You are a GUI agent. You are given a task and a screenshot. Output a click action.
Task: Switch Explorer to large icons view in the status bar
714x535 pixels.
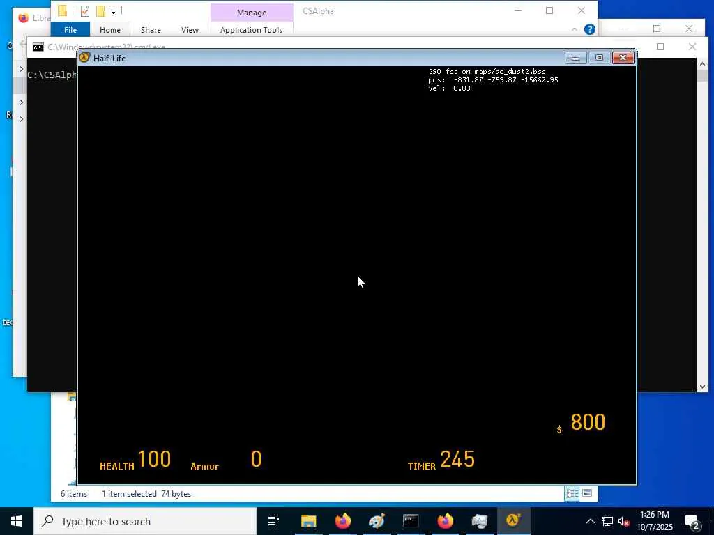(x=587, y=493)
